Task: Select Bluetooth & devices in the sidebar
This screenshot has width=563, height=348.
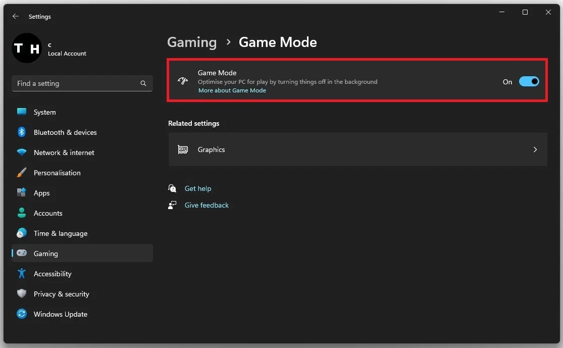Action: [65, 132]
